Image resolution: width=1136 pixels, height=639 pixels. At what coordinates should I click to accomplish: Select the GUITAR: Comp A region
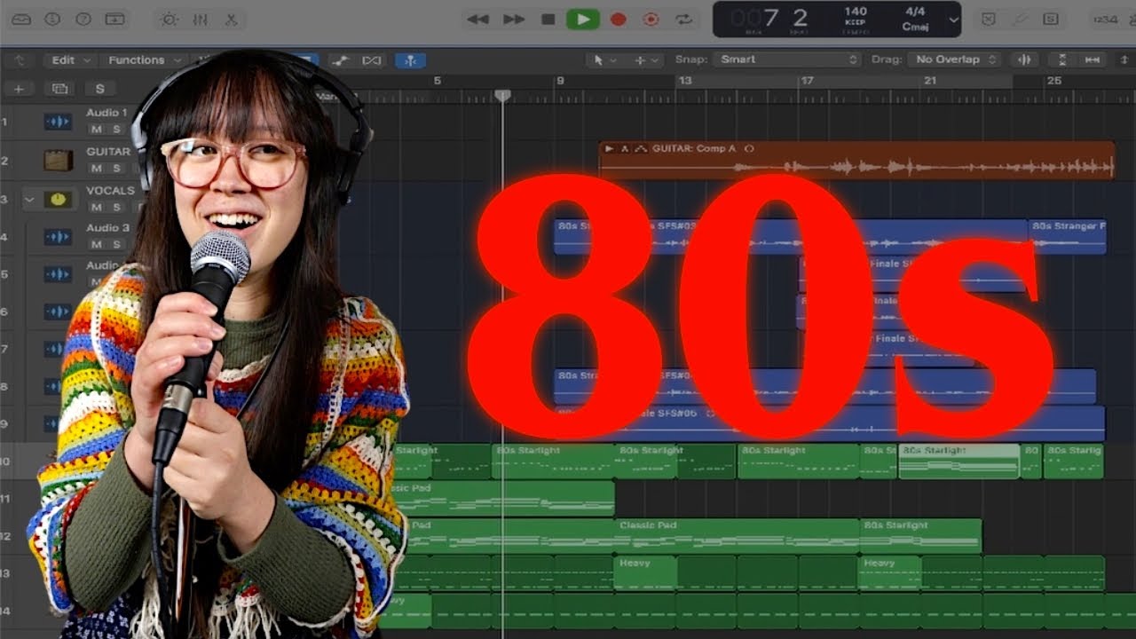[x=856, y=161]
